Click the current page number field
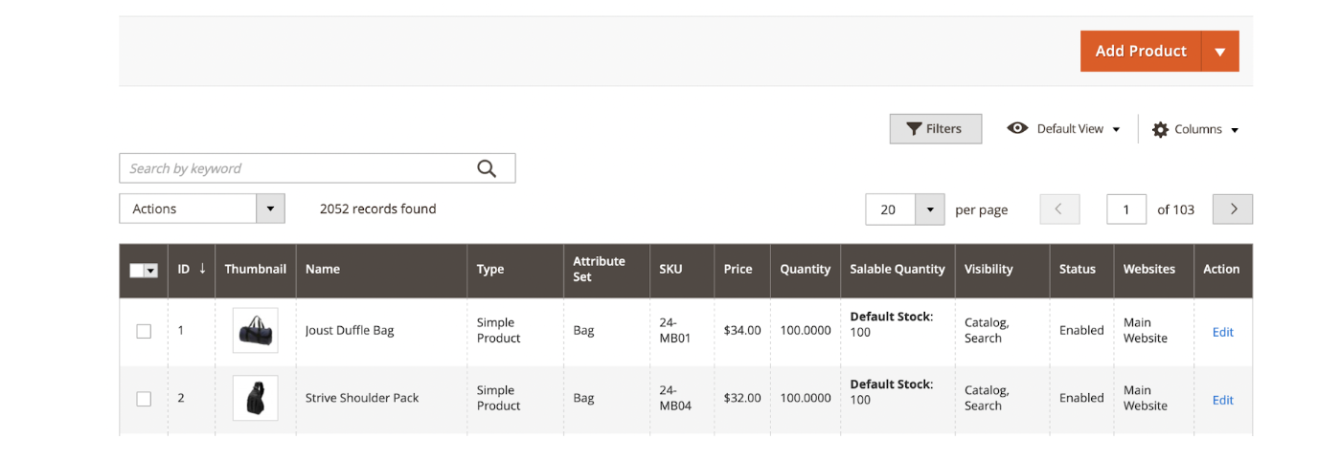 (x=1126, y=209)
